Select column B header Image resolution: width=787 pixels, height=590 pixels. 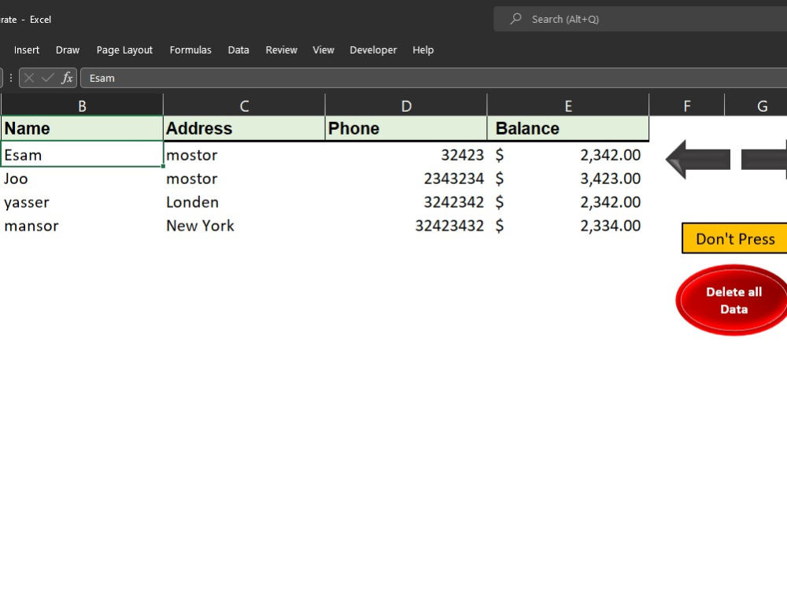82,105
